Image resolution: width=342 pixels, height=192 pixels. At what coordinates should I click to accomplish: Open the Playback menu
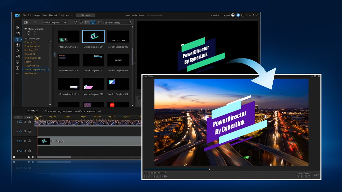tap(53, 15)
